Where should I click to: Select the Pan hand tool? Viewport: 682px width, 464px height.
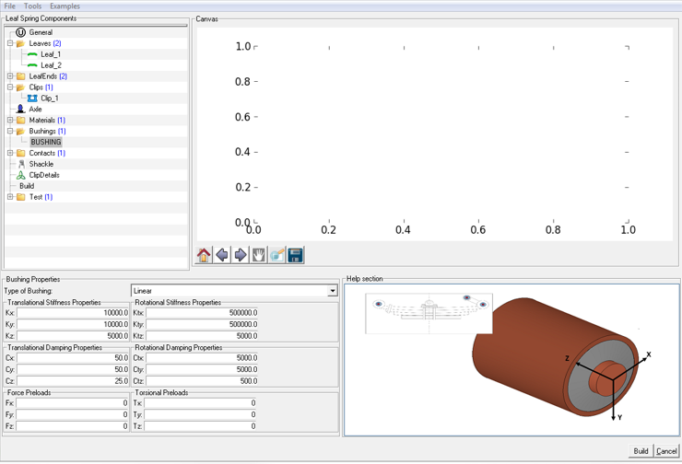259,255
